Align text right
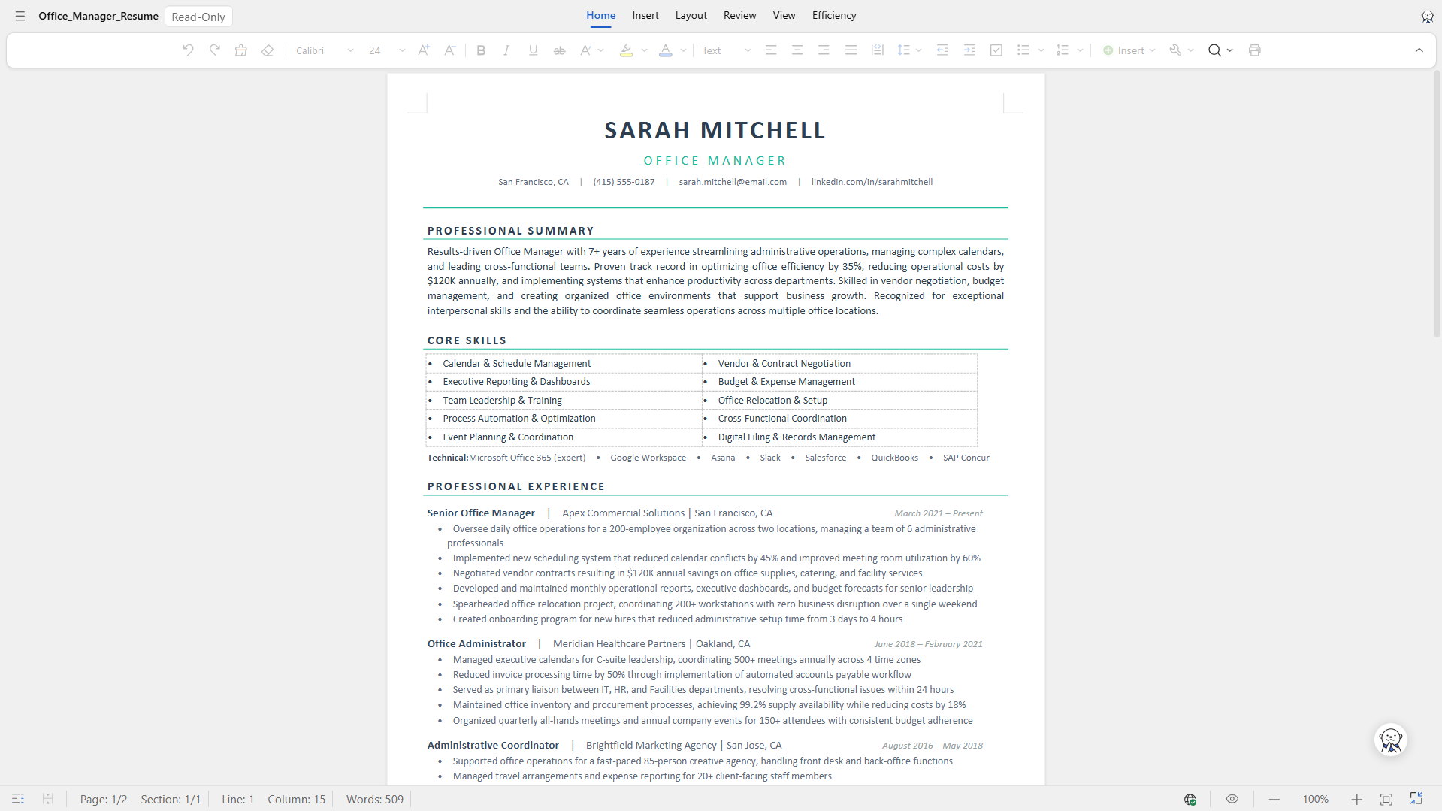 824,50
